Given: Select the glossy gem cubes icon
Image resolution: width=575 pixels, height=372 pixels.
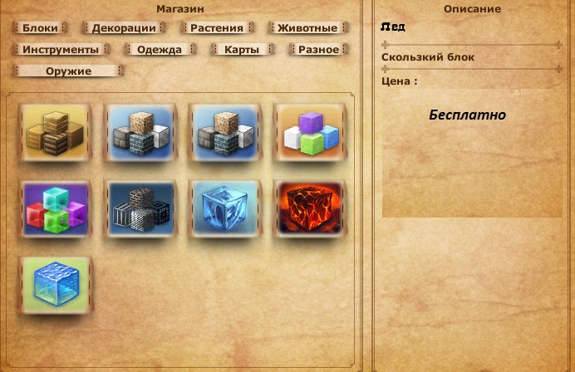Looking at the screenshot, I should click(56, 208).
